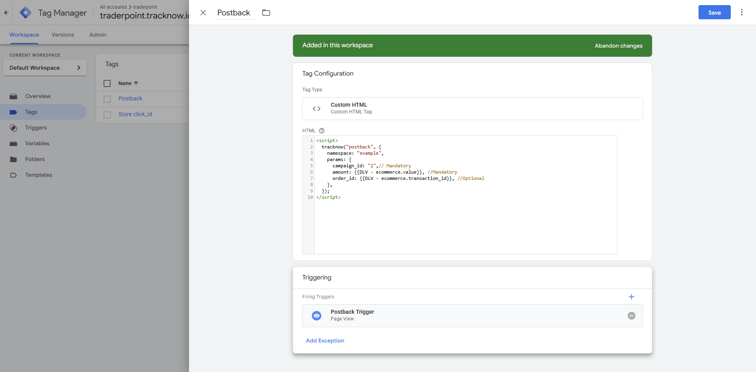Viewport: 756px width, 372px height.
Task: Click the Tag Manager logo
Action: (26, 13)
